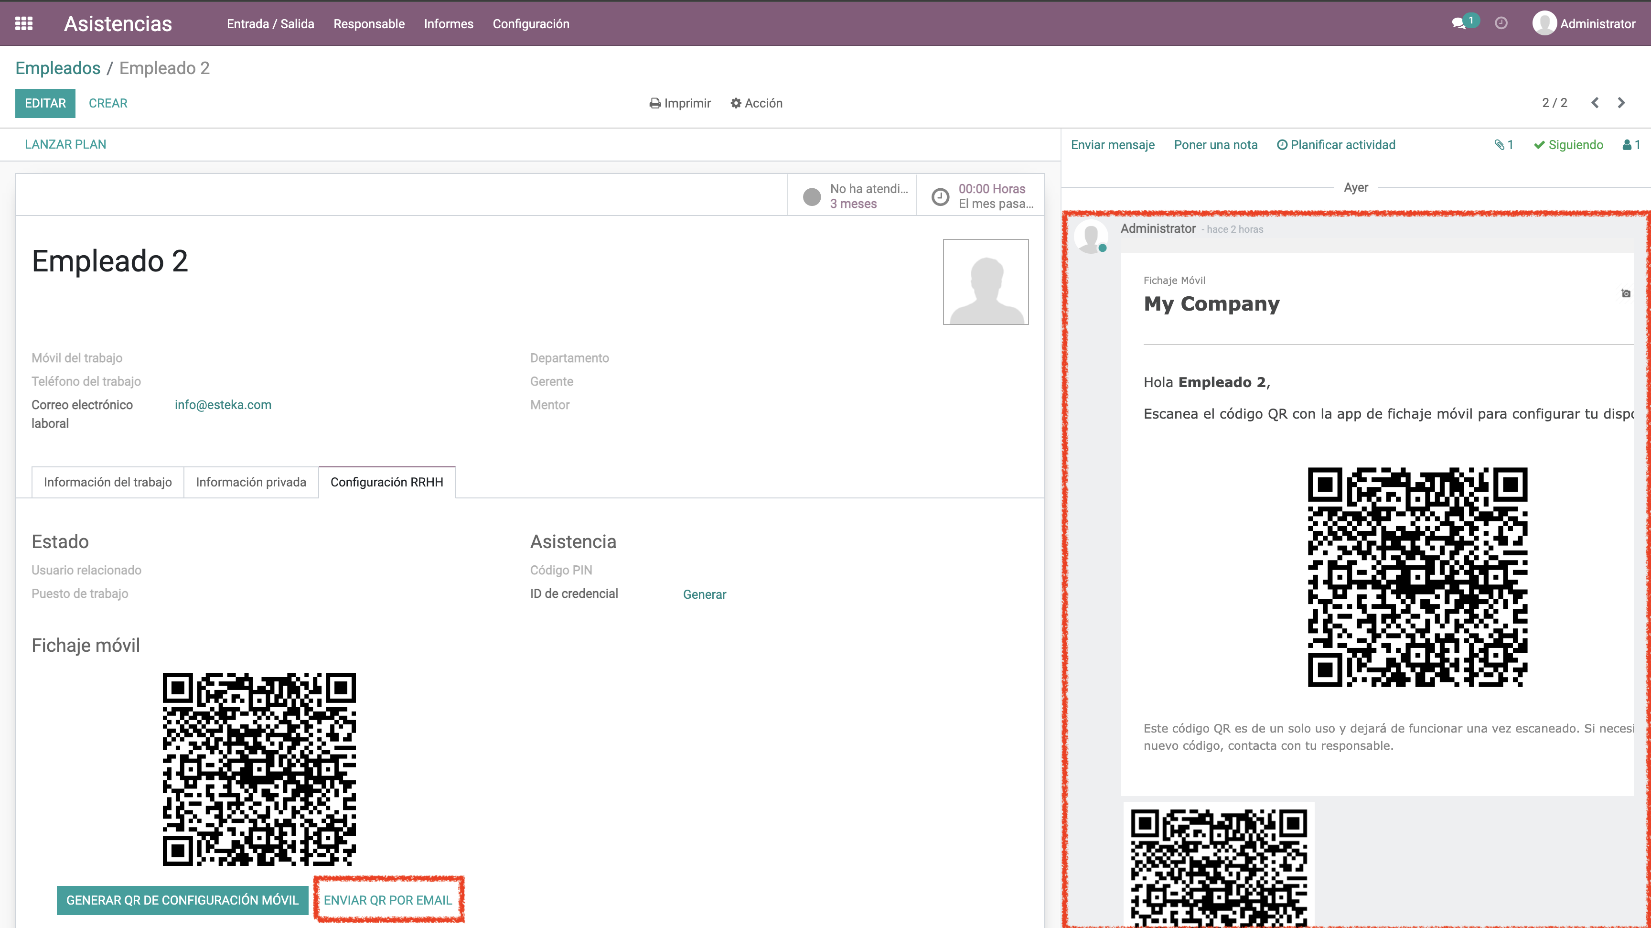Click the Administrator message avatar
Image resolution: width=1651 pixels, height=928 pixels.
[x=1091, y=237]
